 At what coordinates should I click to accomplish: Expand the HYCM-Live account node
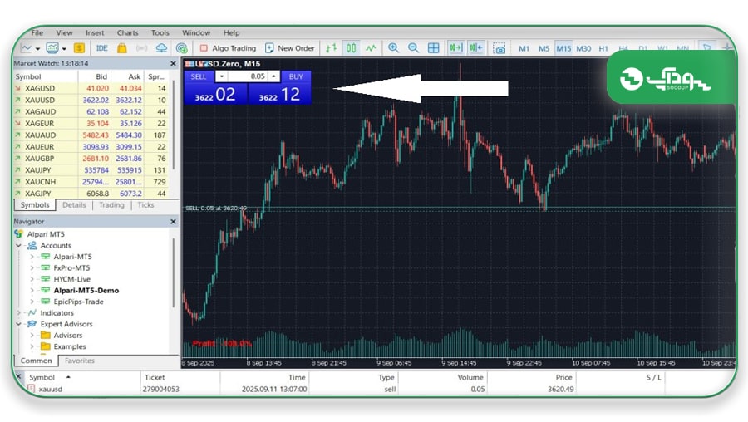tap(32, 279)
